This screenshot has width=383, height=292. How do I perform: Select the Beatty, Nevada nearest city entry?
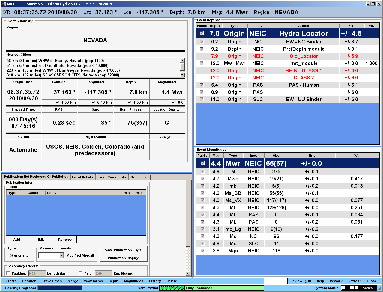pos(55,61)
